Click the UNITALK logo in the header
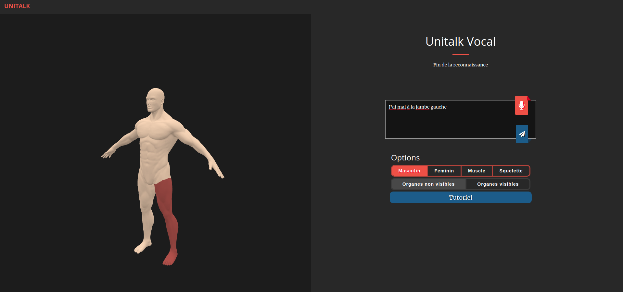This screenshot has height=292, width=623. point(17,6)
